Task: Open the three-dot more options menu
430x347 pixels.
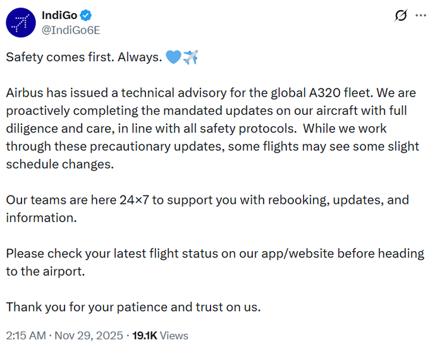Action: (419, 16)
